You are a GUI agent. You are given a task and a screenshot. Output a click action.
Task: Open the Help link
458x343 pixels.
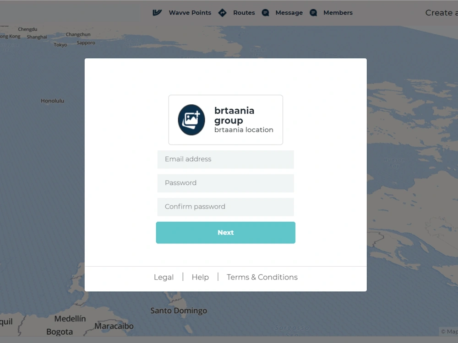pos(200,277)
